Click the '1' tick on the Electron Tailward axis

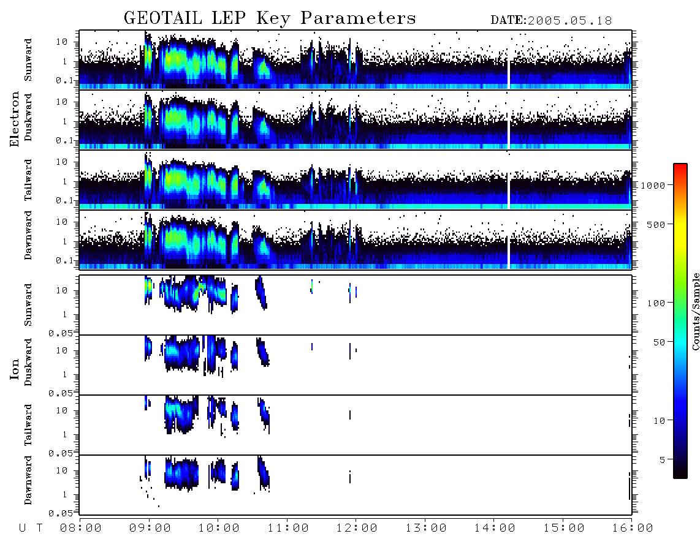[65, 181]
